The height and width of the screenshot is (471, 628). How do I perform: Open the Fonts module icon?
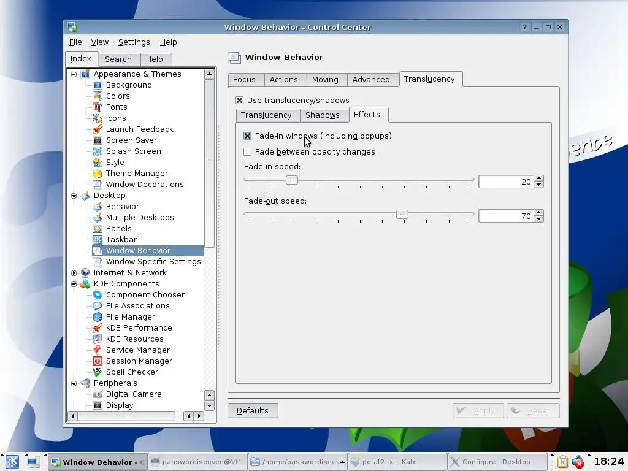point(98,107)
